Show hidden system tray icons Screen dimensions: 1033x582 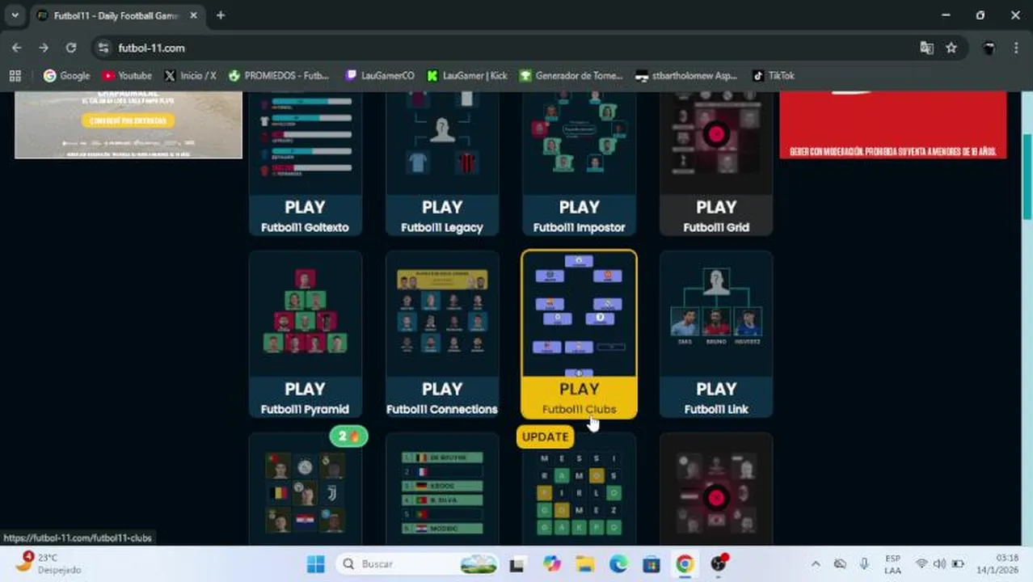[816, 564]
